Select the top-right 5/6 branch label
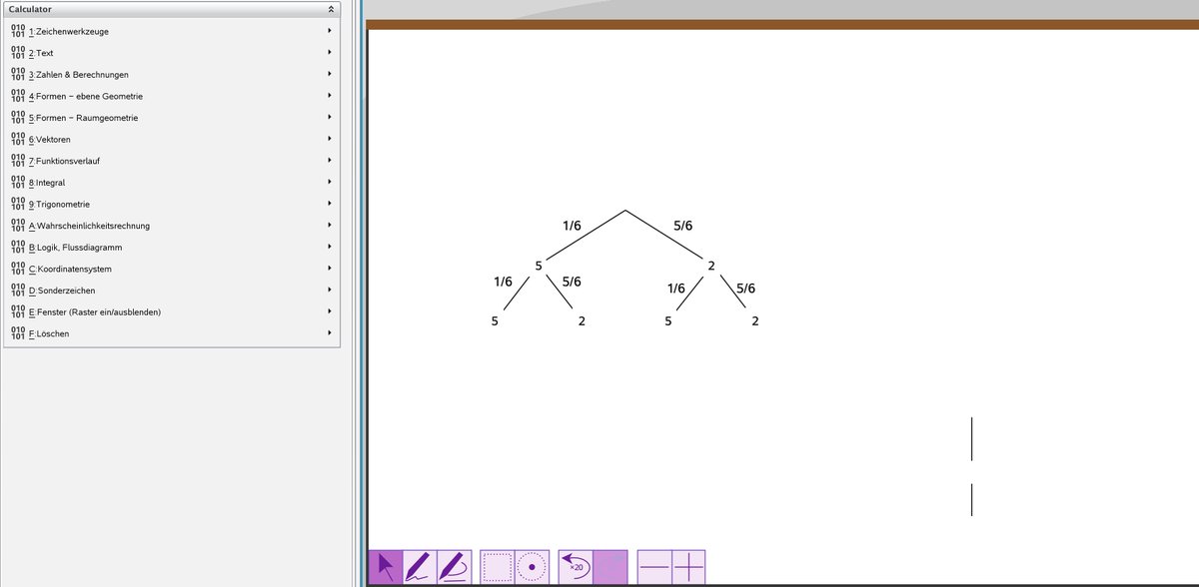The image size is (1199, 587). coord(683,227)
